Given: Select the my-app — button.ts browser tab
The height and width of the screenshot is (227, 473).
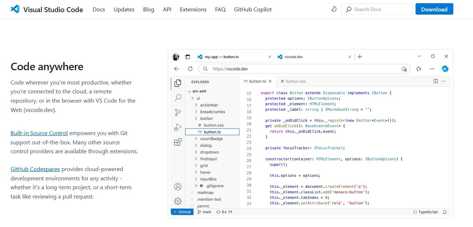Looking at the screenshot, I should tap(234, 57).
